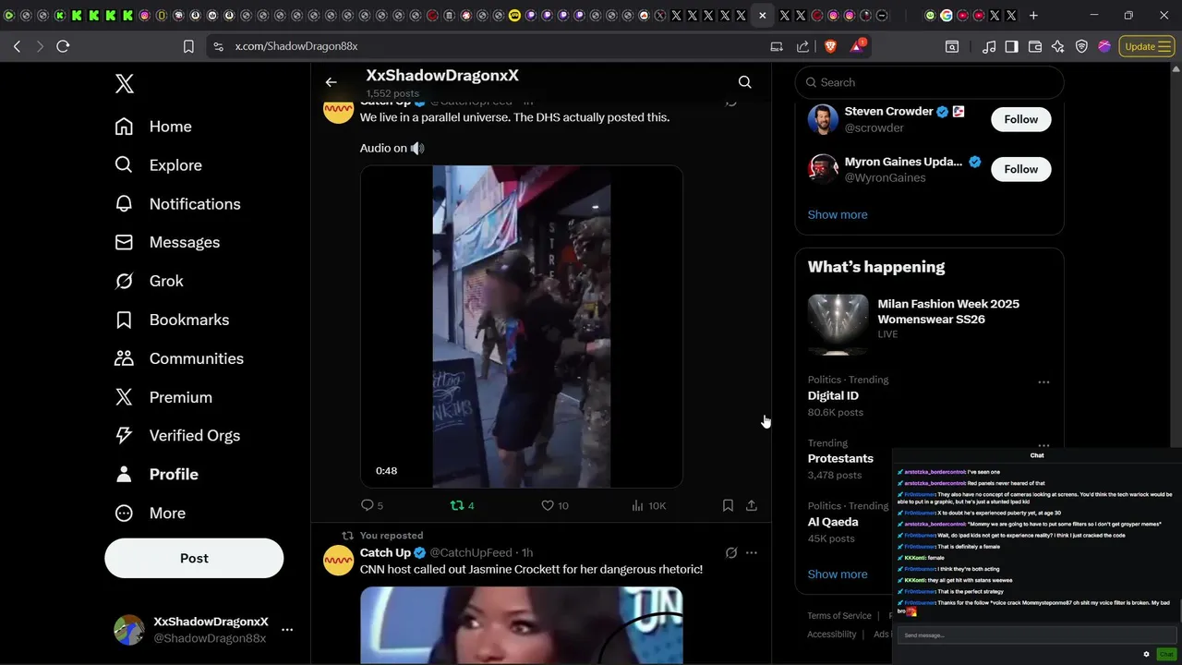Open the More menu in the sidebar

(150, 513)
